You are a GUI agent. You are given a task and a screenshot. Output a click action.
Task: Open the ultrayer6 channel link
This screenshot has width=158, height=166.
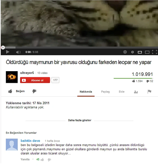[27, 73]
